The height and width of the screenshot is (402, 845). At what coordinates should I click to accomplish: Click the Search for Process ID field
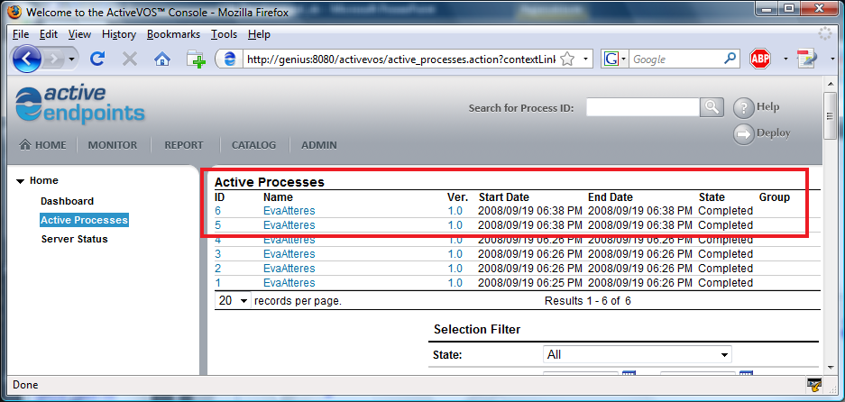(643, 107)
